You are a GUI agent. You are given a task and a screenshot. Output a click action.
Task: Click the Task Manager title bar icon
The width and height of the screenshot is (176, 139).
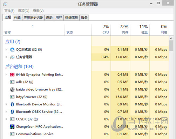[x=5, y=5]
